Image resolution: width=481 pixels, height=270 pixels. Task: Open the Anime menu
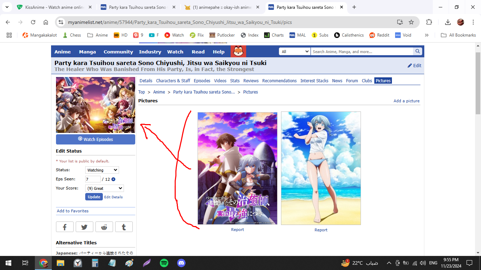pyautogui.click(x=63, y=52)
